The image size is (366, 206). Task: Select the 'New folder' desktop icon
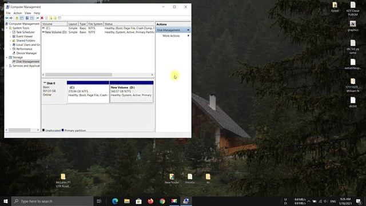point(172,179)
